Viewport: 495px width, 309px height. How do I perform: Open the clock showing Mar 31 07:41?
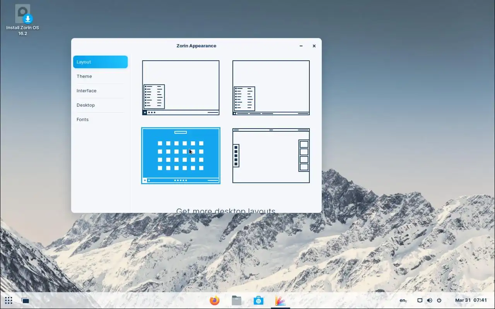[x=471, y=300]
